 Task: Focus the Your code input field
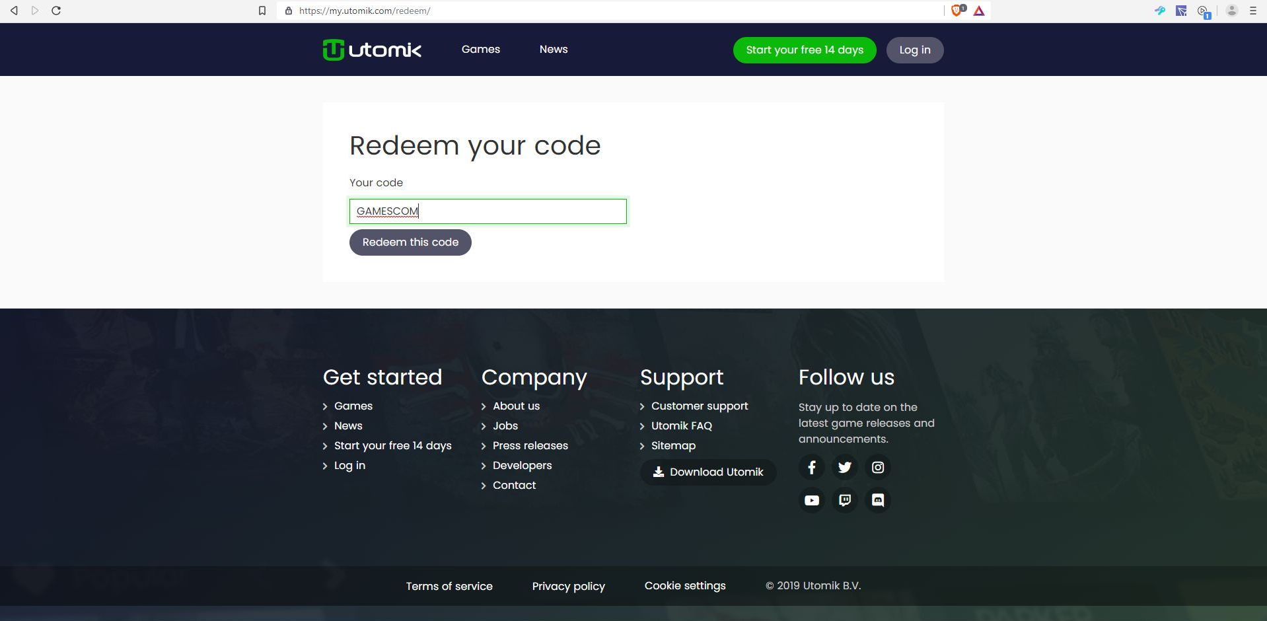(488, 211)
